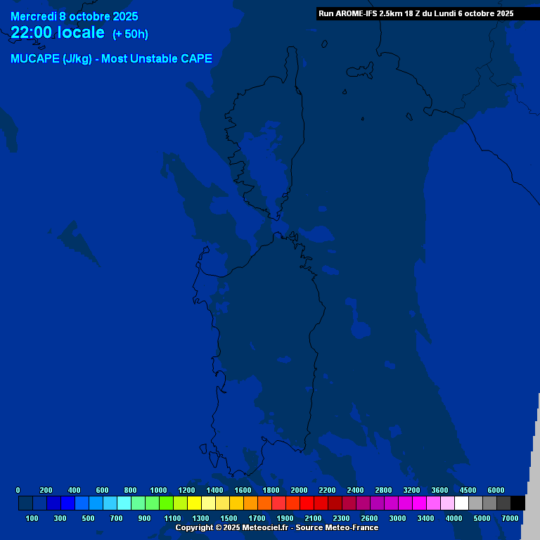Choose the bright magenta 3200–3400 legend swatch
This screenshot has height=540, width=540.
click(x=419, y=503)
